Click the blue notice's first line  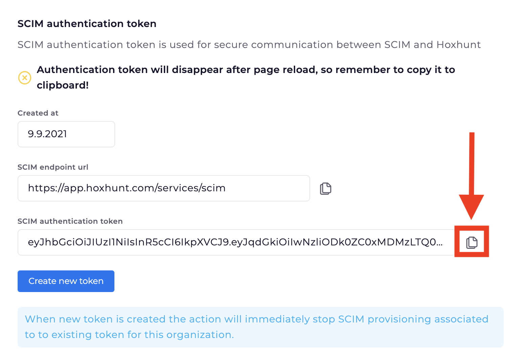pos(256,319)
